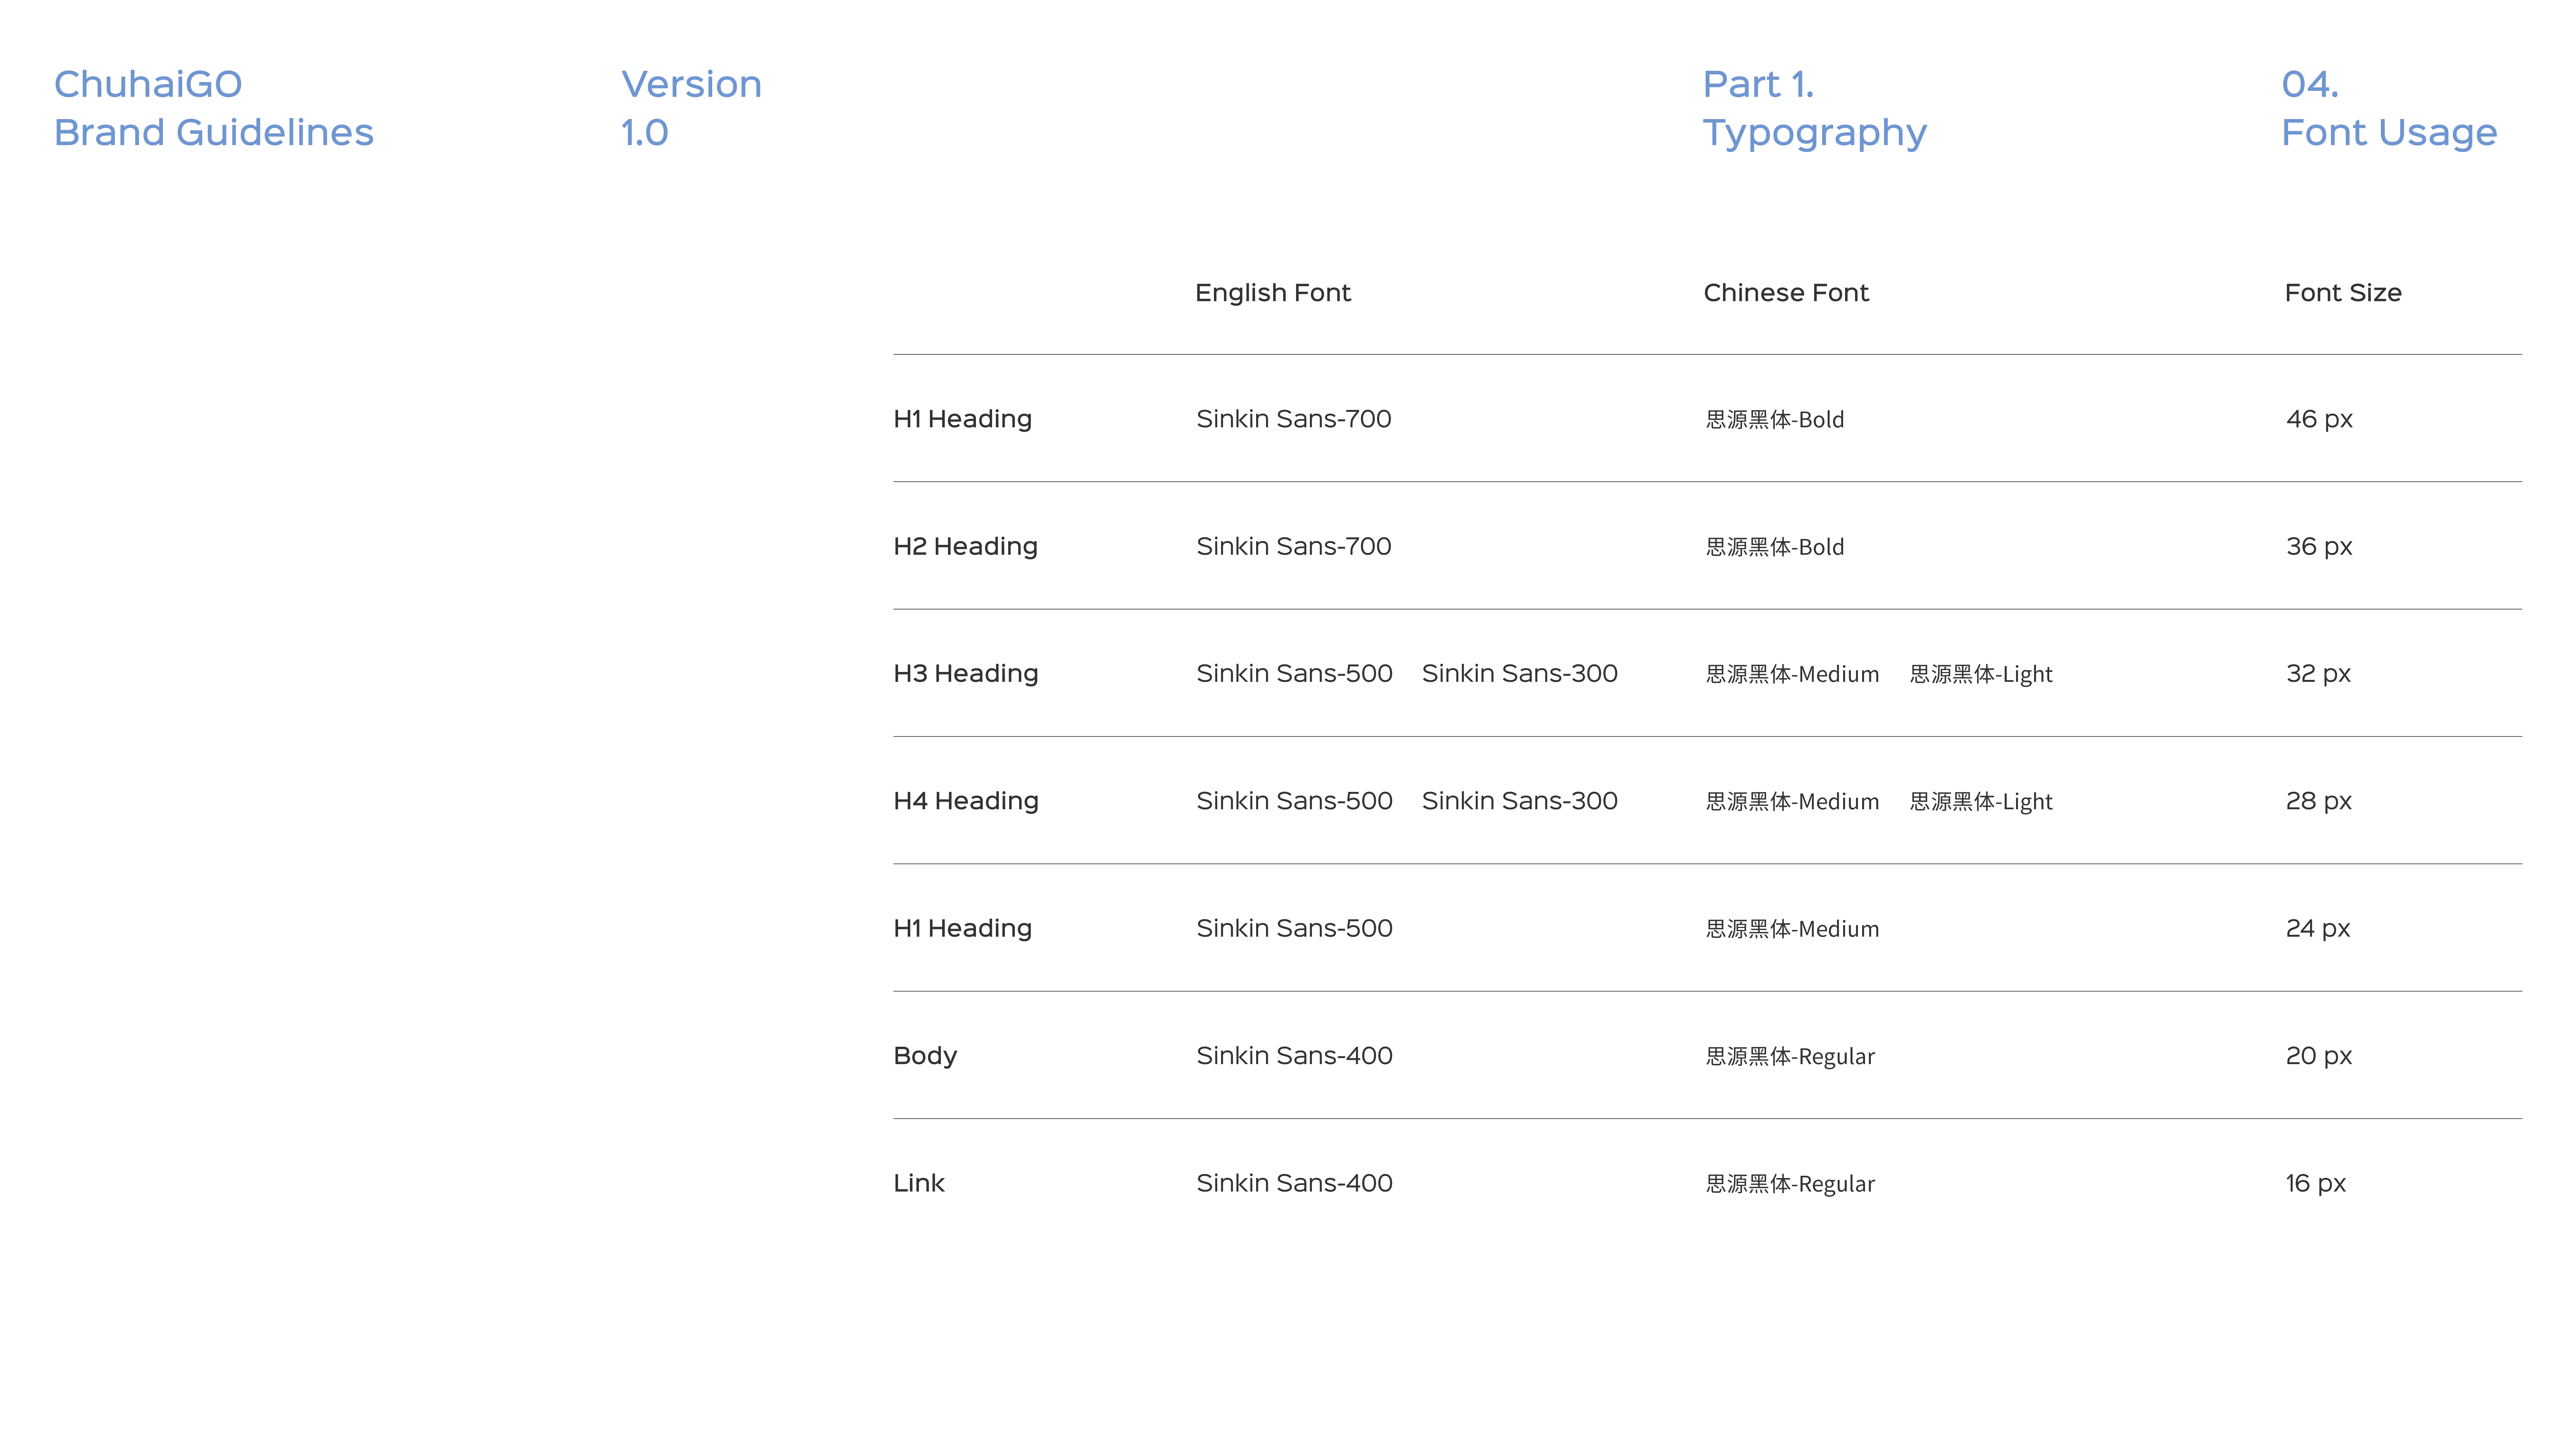2576x1448 pixels.
Task: Select the Link row label
Action: (x=918, y=1183)
